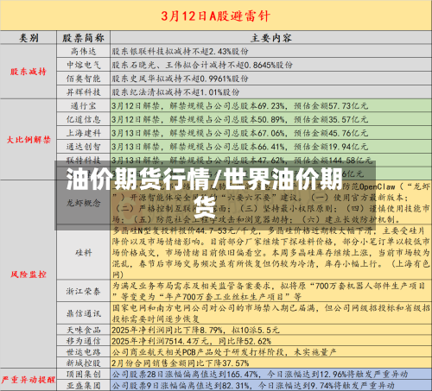Select stock name '鼎信通讯'
The width and height of the screenshot is (432, 391).
pyautogui.click(x=83, y=313)
